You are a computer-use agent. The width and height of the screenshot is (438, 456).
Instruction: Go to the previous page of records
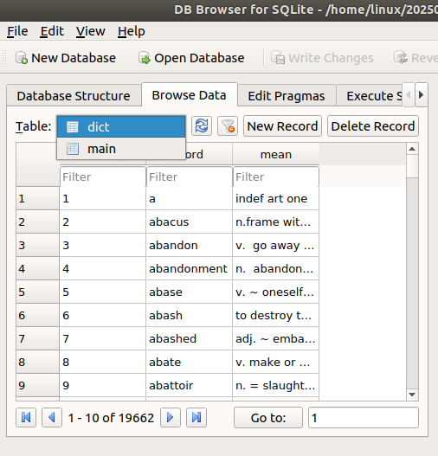click(x=52, y=418)
